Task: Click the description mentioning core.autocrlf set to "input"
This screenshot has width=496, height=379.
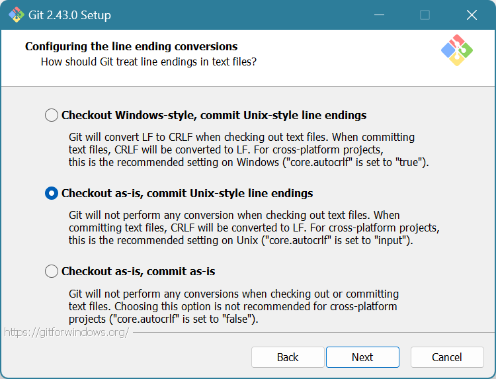Action: [254, 228]
